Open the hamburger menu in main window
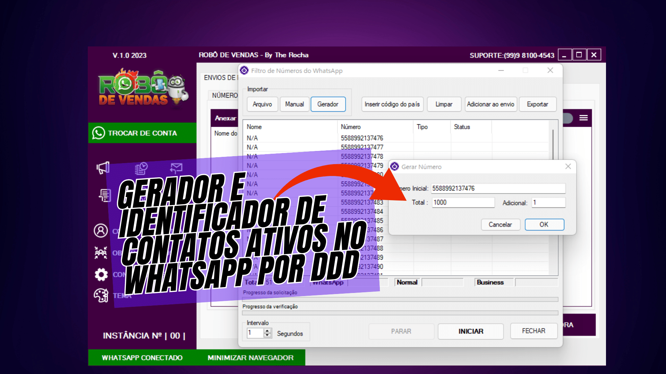666x374 pixels. coord(583,118)
